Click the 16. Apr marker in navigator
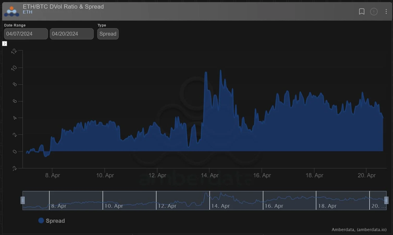Viewport: 393px width, 235px height. pyautogui.click(x=274, y=206)
